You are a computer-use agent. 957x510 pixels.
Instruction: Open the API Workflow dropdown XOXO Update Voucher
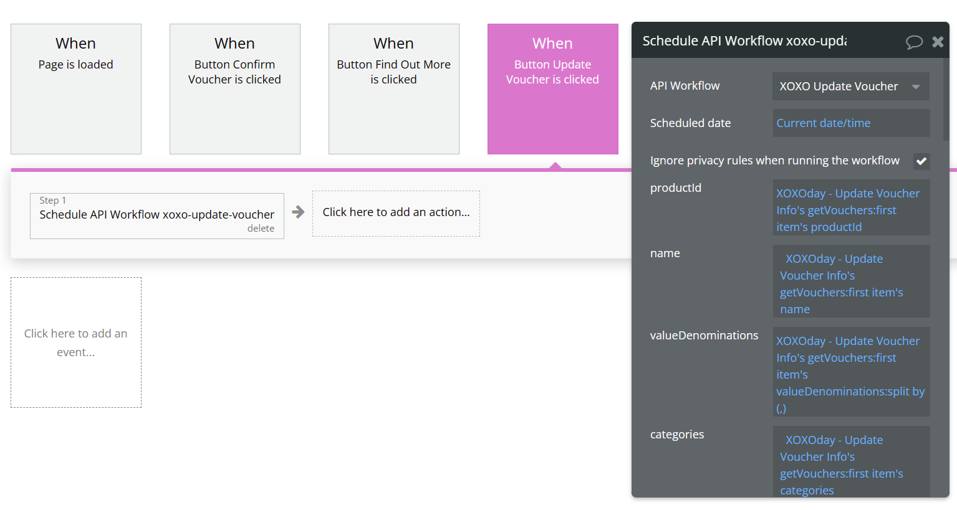[851, 87]
